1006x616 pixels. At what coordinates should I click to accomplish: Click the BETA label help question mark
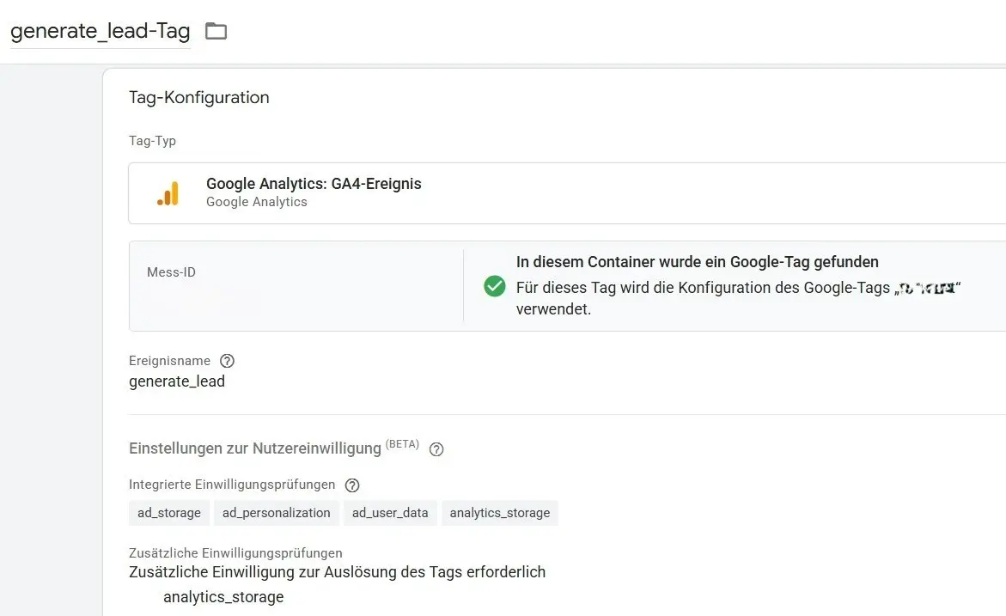(436, 449)
